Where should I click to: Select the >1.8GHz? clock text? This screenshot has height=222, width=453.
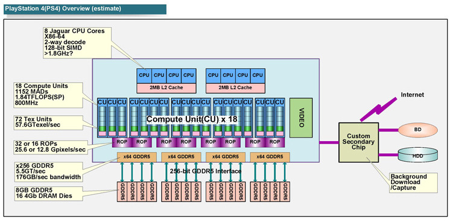pyautogui.click(x=58, y=54)
